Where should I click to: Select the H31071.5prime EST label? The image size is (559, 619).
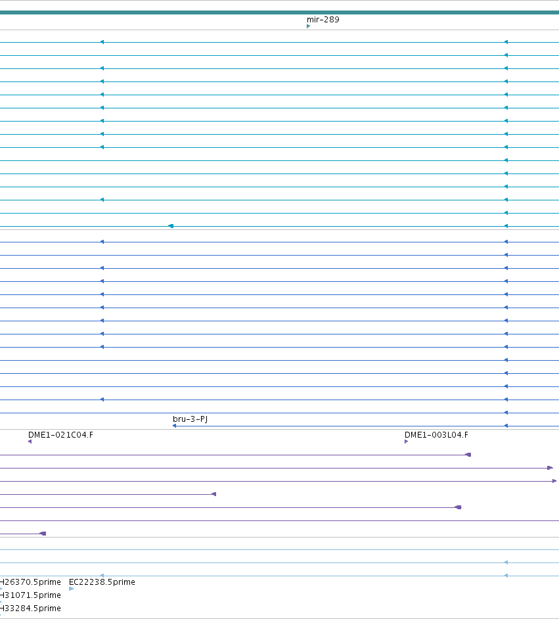click(30, 595)
